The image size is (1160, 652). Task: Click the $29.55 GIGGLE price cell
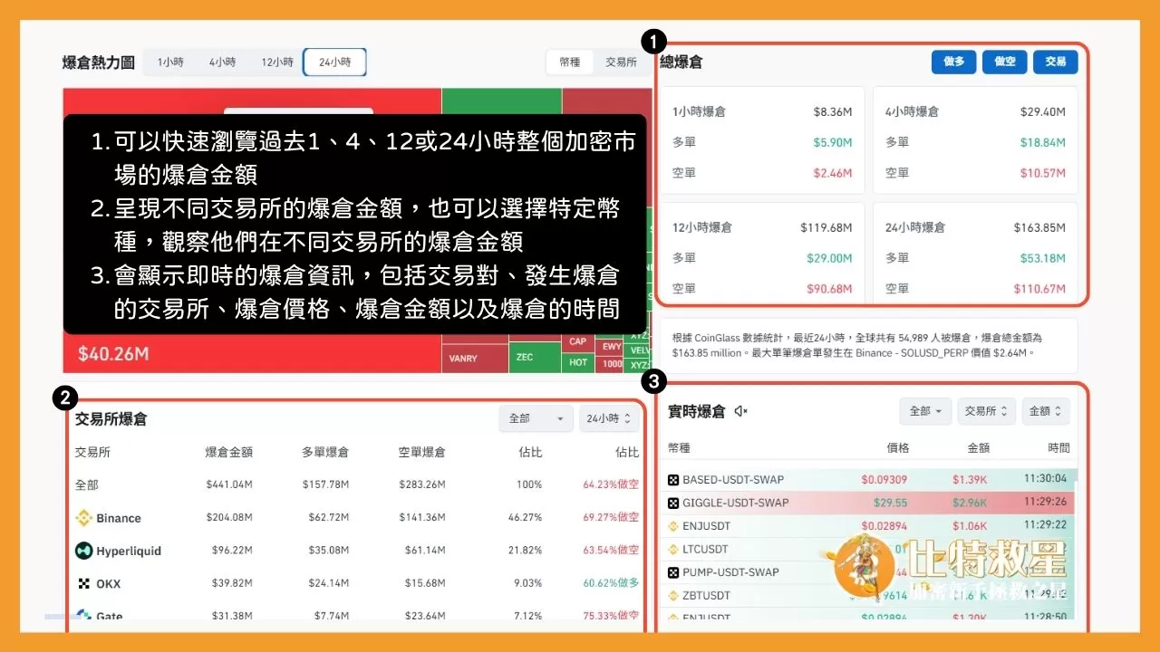point(890,503)
